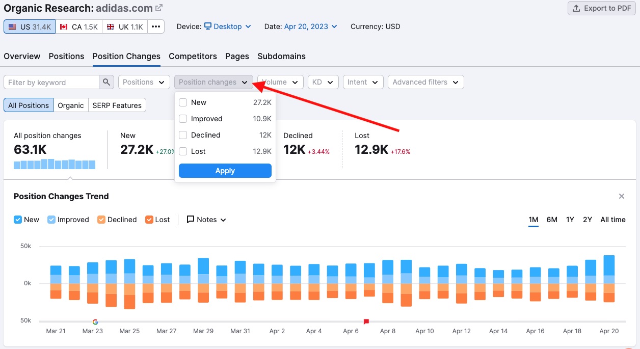The width and height of the screenshot is (640, 349).
Task: Select the Organic toggle
Action: pyautogui.click(x=71, y=105)
